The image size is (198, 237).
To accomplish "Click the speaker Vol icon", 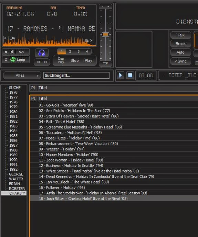I will point(13,52).
